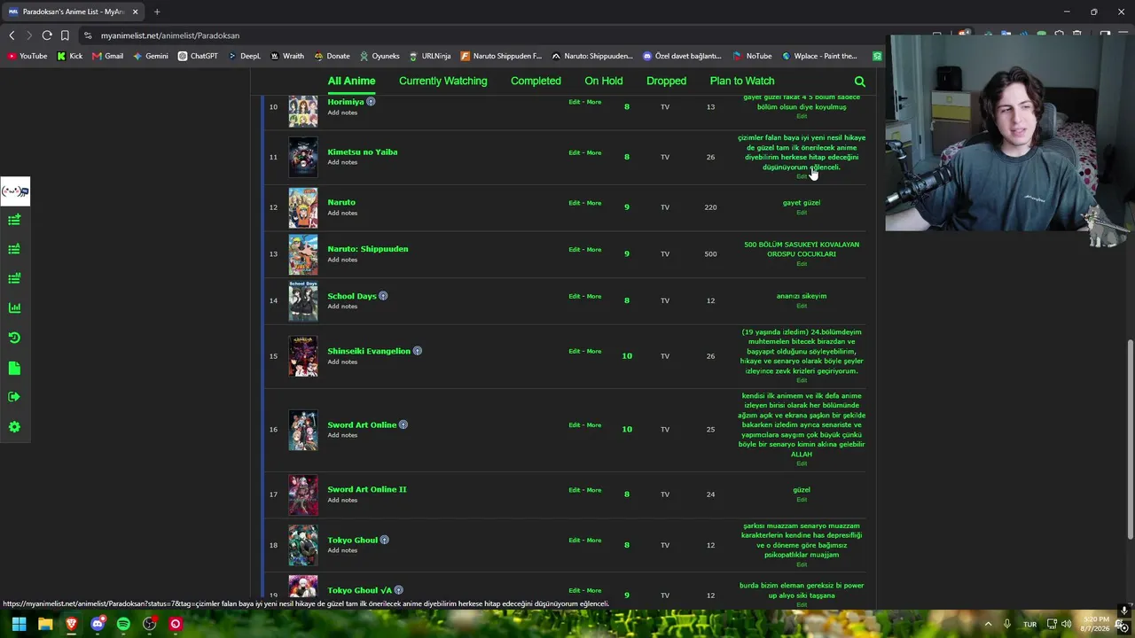Viewport: 1135px width, 638px height.
Task: Open the Gemini bookmark
Action: point(151,56)
